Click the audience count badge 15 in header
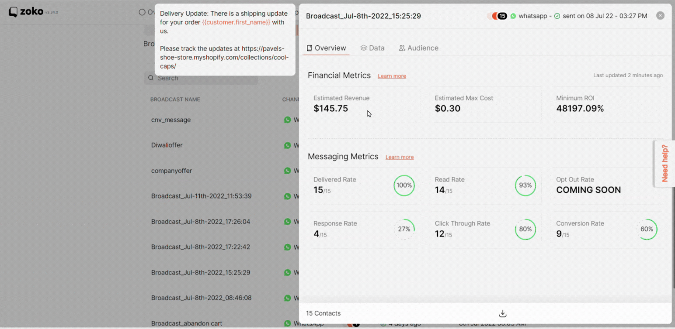This screenshot has height=329, width=675. pos(502,16)
